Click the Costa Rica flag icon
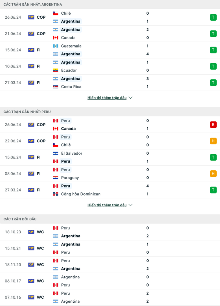Image resolution: width=220 pixels, height=306 pixels. click(x=56, y=87)
